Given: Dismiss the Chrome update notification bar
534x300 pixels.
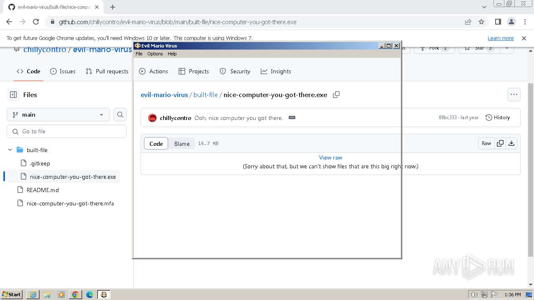Looking at the screenshot, I should pos(524,38).
